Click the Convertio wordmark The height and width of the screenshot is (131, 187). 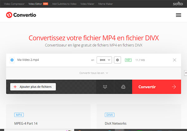25,15
